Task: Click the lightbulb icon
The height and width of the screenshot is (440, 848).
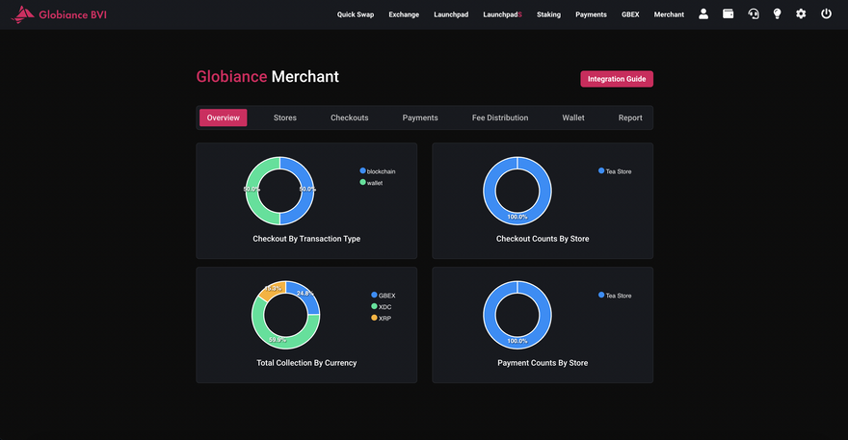Action: coord(778,14)
